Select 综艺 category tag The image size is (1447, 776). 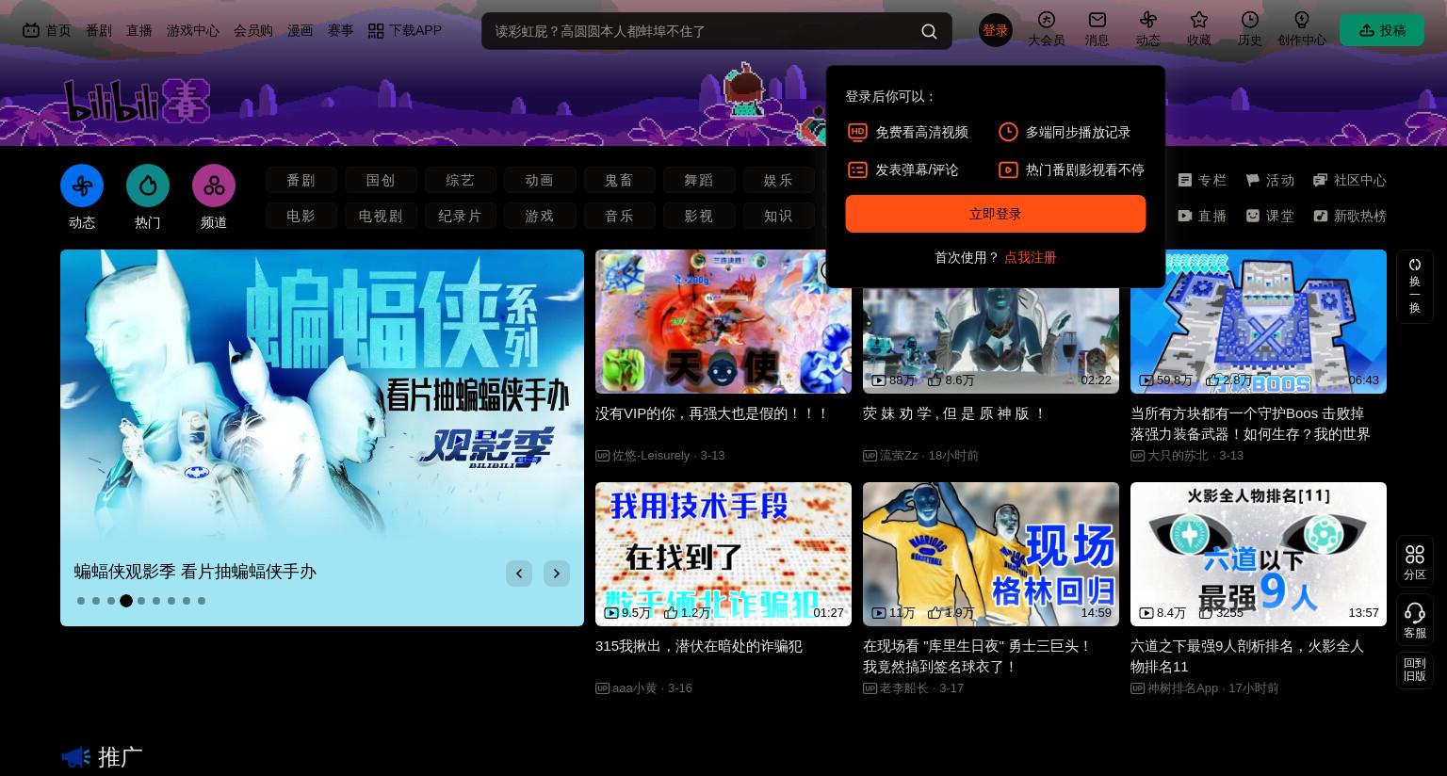coord(461,180)
